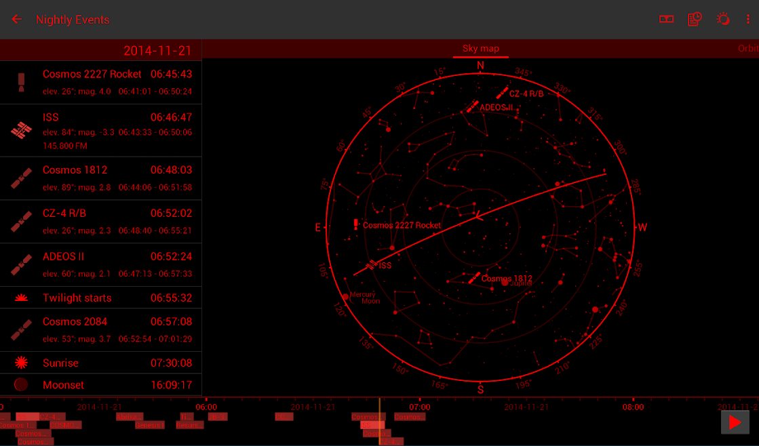The width and height of the screenshot is (759, 446).
Task: Click the Moonset moon icon
Action: 21,384
